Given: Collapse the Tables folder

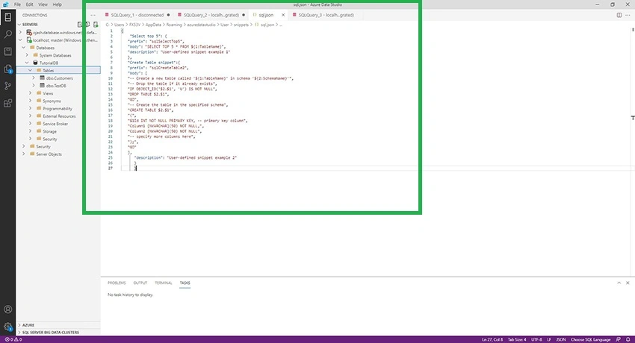Looking at the screenshot, I should 31,70.
